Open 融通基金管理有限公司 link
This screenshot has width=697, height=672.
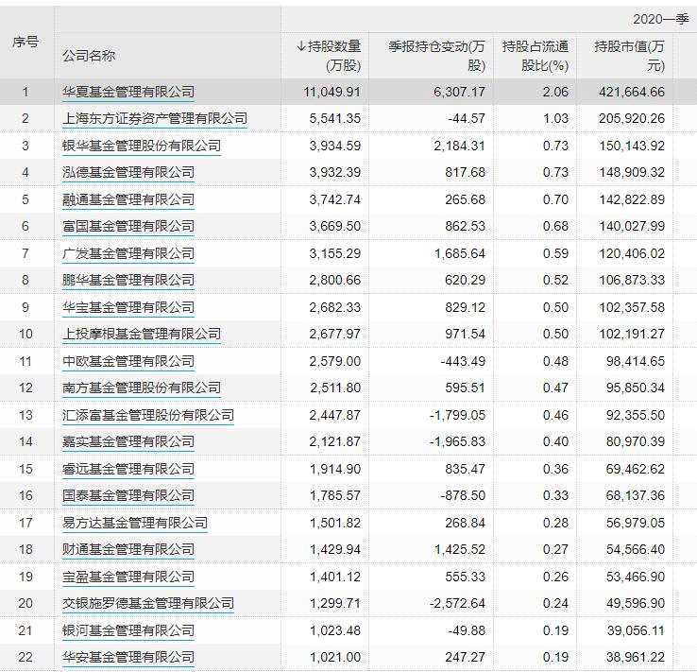click(x=128, y=199)
